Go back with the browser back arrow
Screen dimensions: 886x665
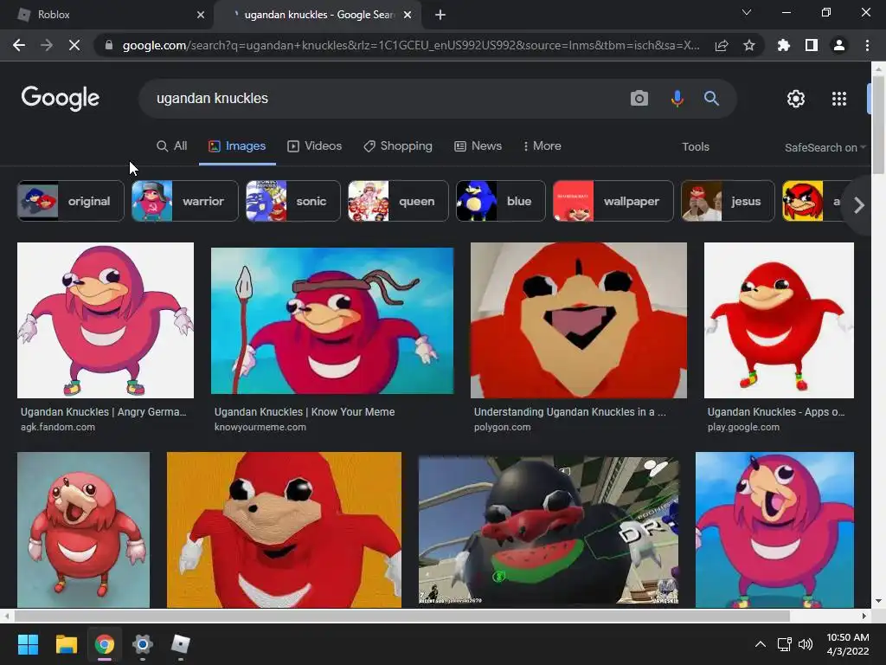coord(19,45)
